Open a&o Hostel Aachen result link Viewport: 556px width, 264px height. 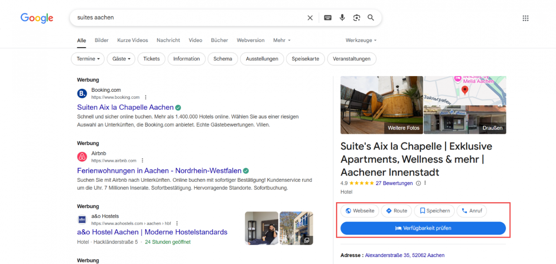152,232
